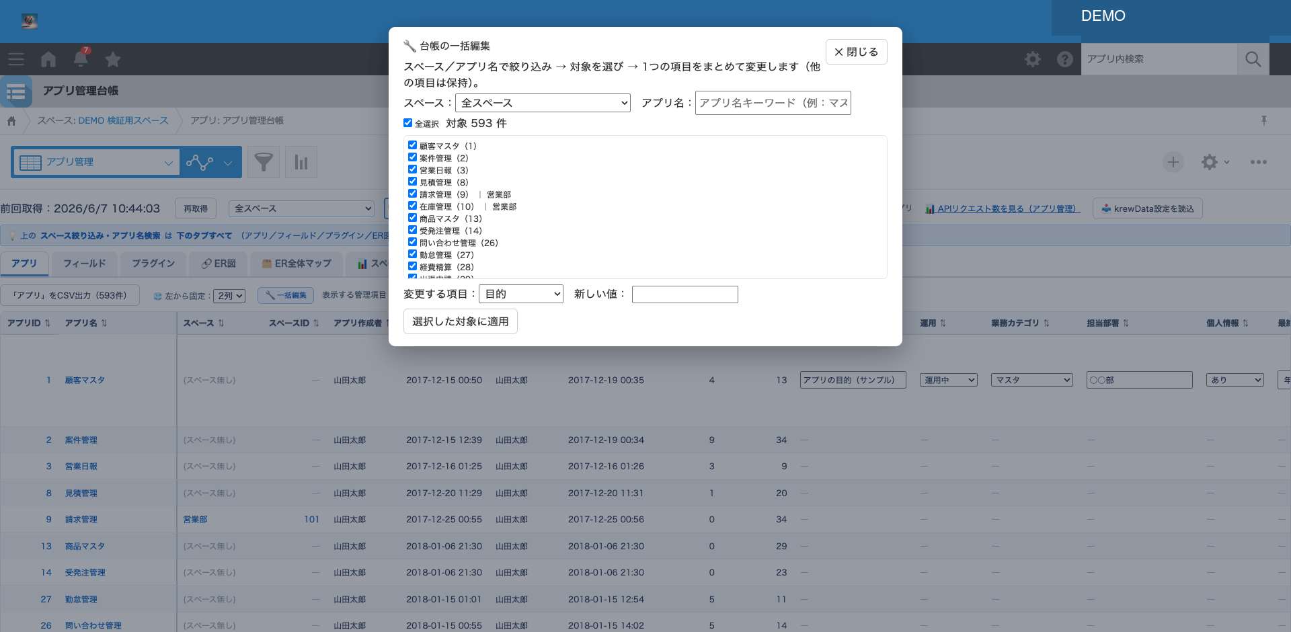1291x632 pixels.
Task: Switch to the ER図 tab
Action: tap(219, 264)
